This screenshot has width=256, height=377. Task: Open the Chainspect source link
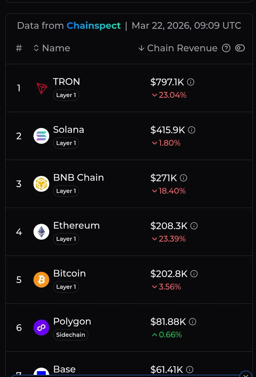point(93,25)
